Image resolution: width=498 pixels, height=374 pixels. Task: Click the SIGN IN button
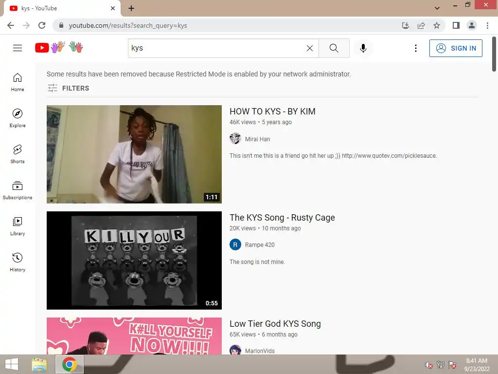tap(456, 48)
